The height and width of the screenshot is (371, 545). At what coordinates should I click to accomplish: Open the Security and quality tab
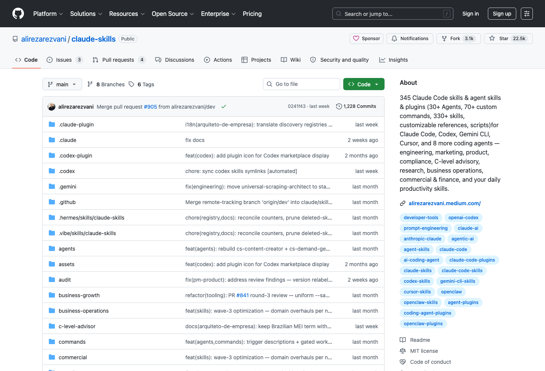click(x=339, y=60)
